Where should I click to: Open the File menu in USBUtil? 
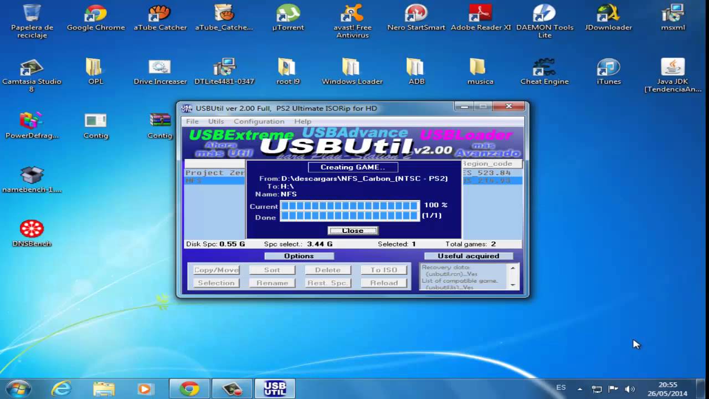[192, 121]
